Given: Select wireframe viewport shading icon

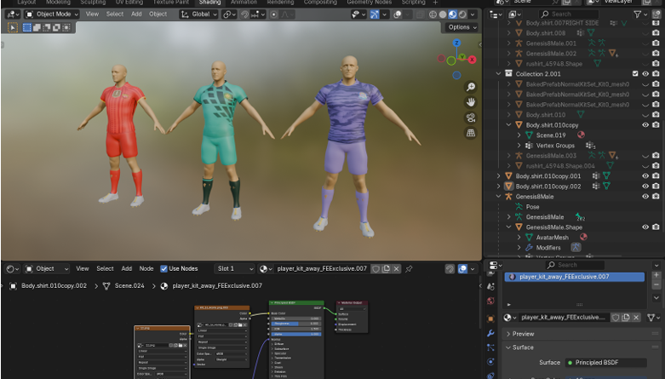Looking at the screenshot, I should 433,14.
